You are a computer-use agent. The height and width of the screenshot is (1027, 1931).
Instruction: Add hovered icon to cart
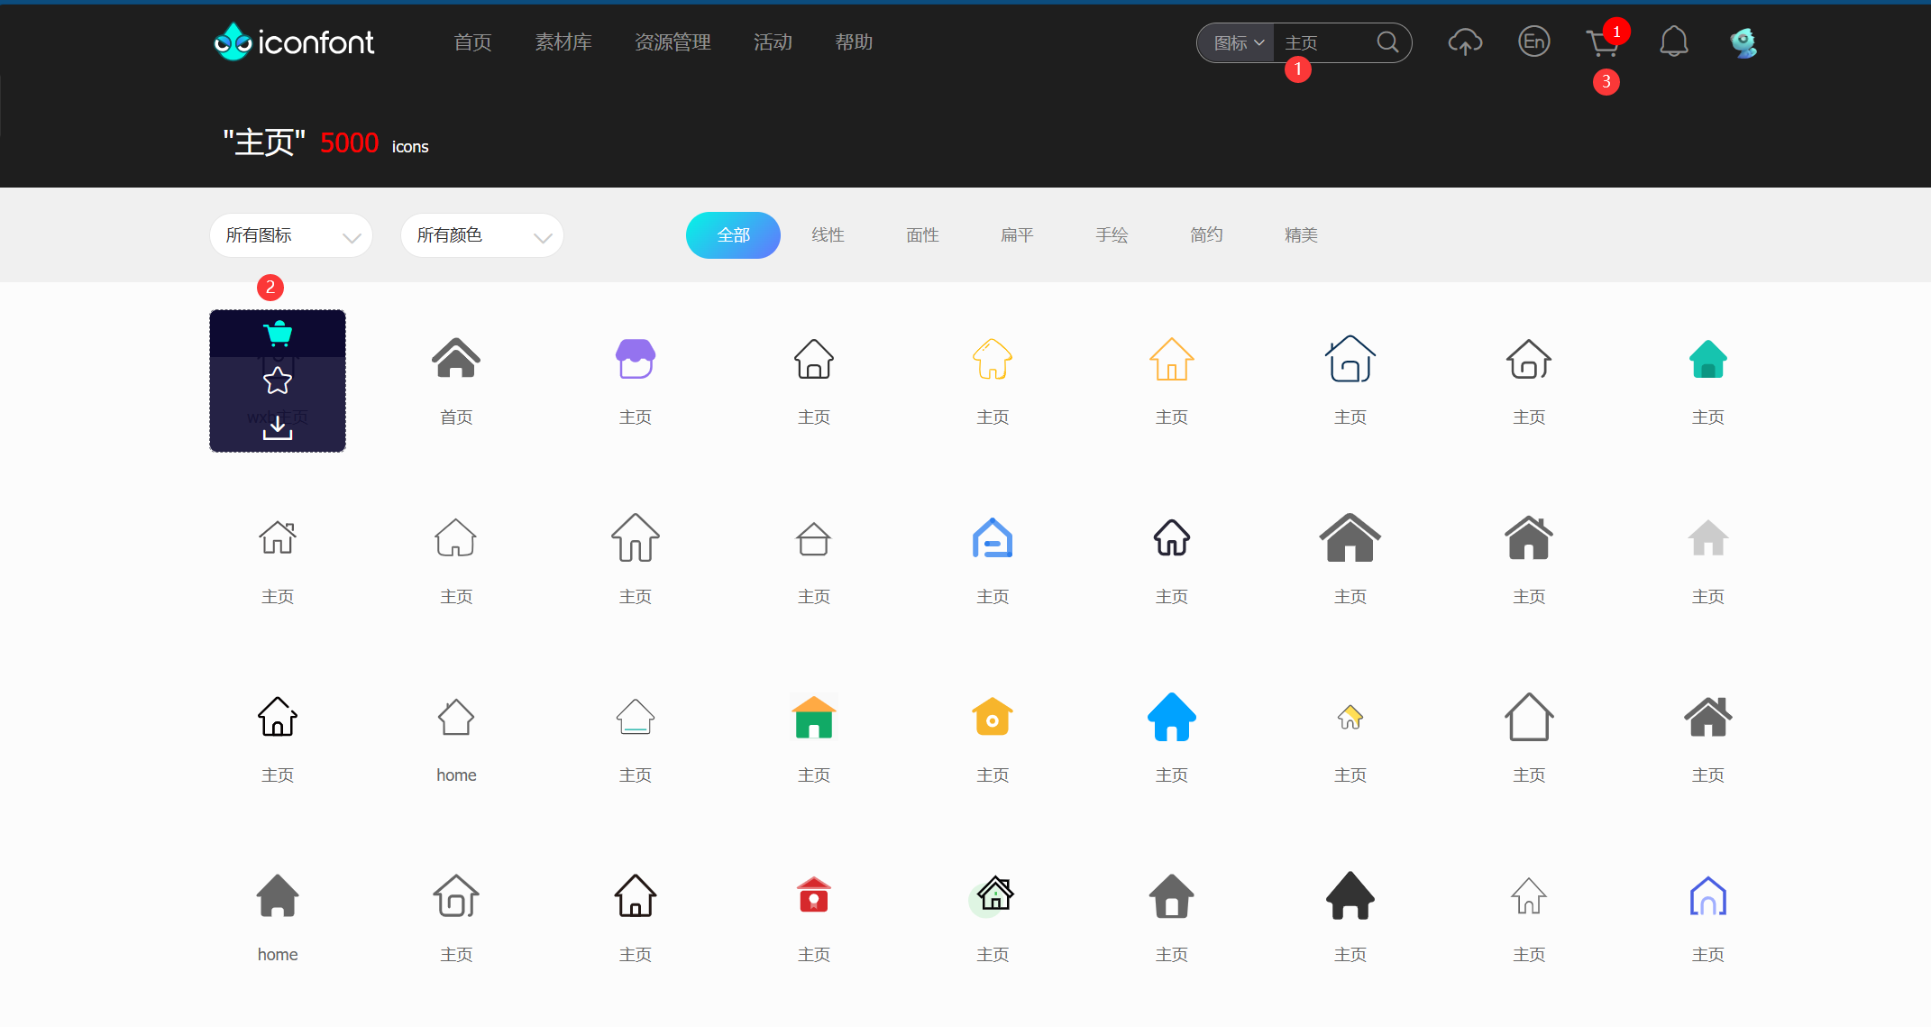pyautogui.click(x=278, y=335)
